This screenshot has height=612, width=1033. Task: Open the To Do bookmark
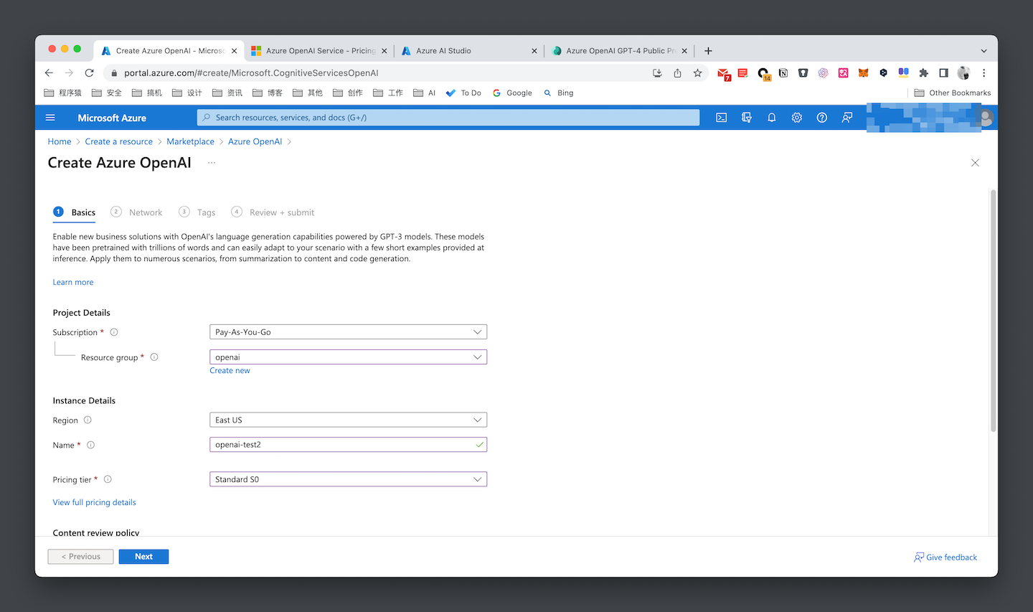[x=463, y=93]
